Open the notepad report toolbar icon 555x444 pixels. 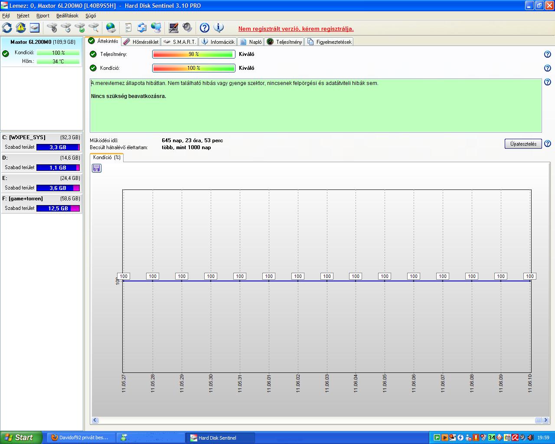128,28
